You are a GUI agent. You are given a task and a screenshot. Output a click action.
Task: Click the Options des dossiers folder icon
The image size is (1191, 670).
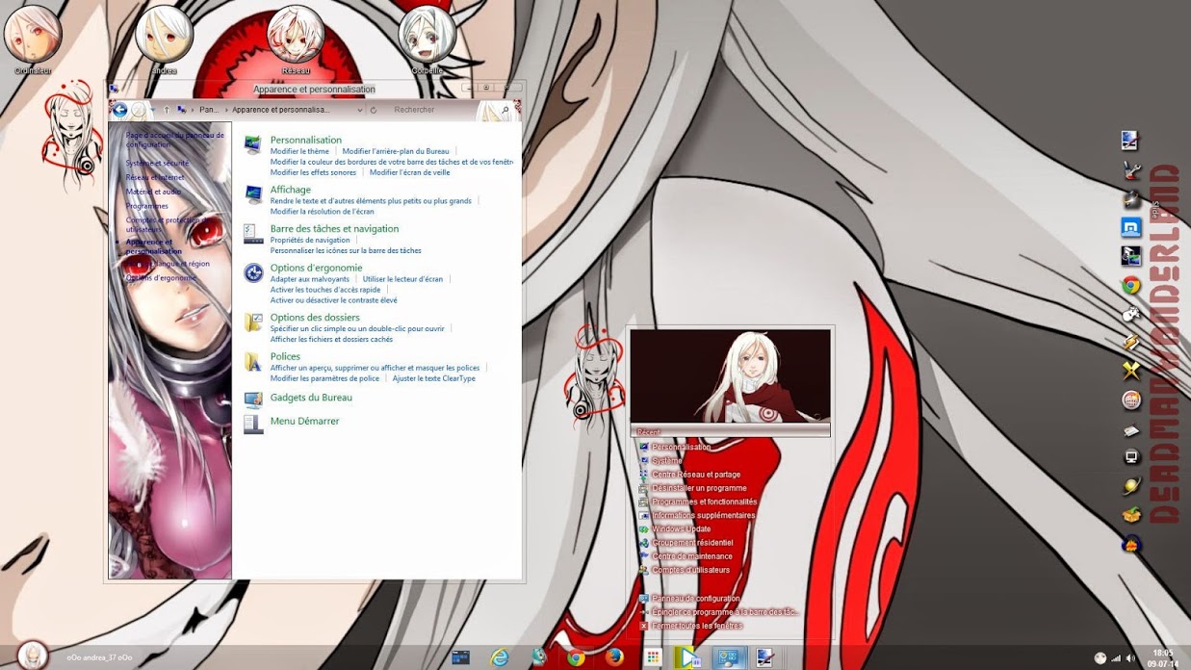click(253, 322)
